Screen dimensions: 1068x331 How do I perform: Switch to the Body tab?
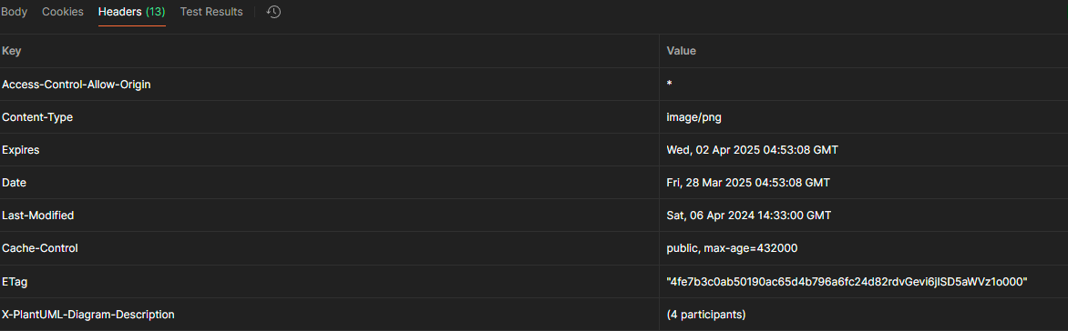click(15, 12)
